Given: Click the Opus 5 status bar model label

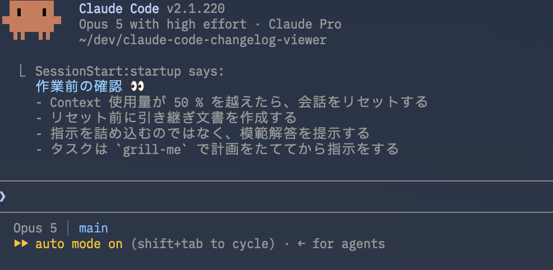Looking at the screenshot, I should pos(35,228).
